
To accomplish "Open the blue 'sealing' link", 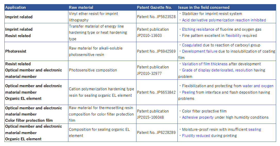I will [x=255, y=129].
